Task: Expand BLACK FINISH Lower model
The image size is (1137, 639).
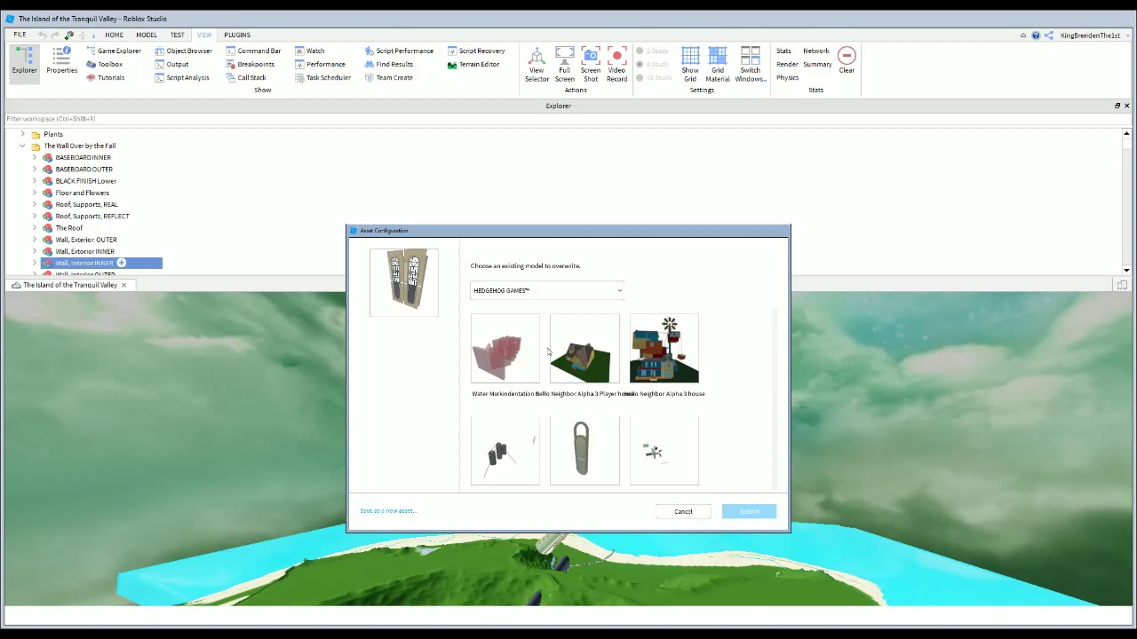Action: pos(35,181)
